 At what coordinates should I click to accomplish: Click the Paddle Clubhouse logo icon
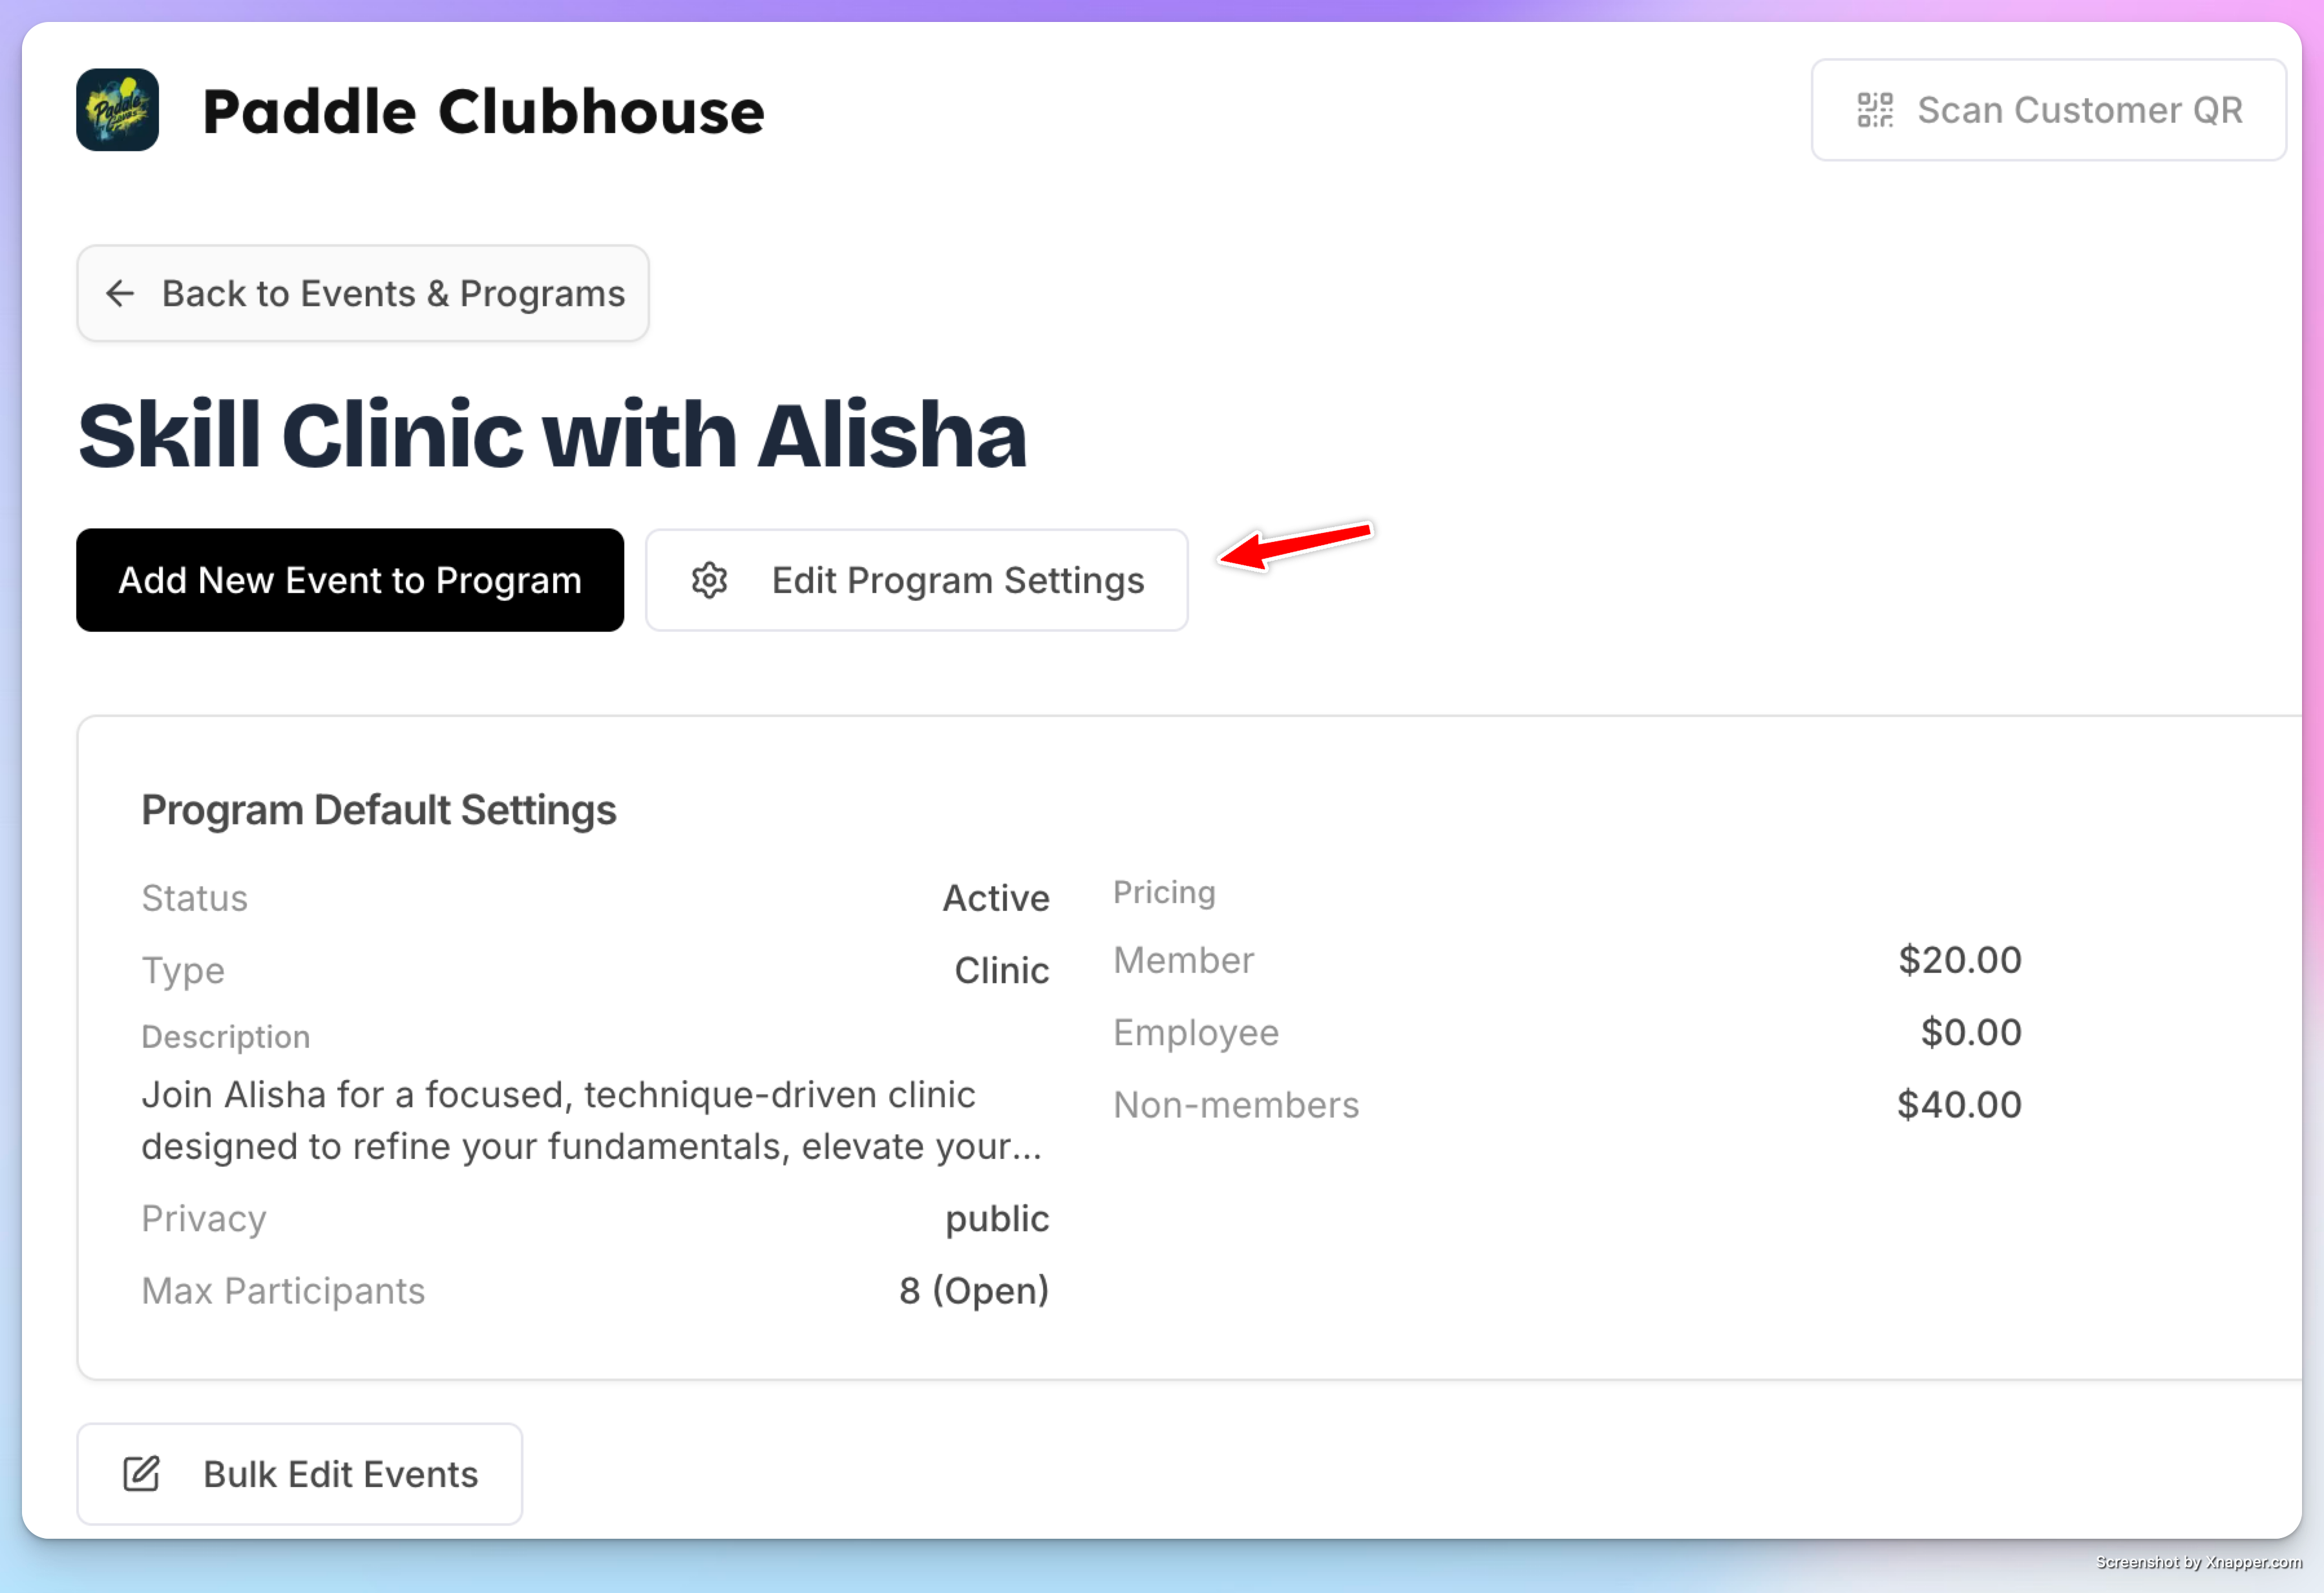pos(117,110)
